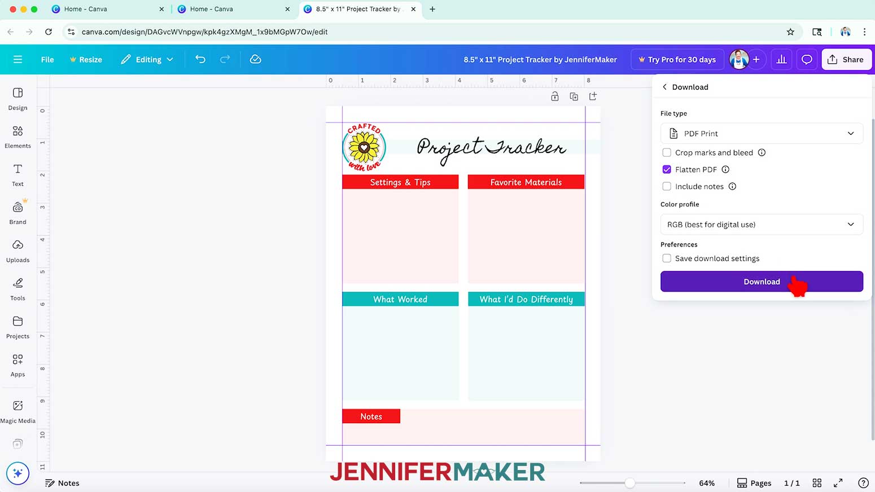
Task: Duplicate the page above canvas
Action: [574, 96]
